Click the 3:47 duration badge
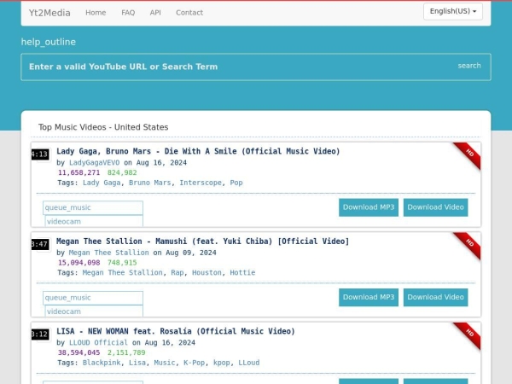Screen dimensions: 512x384 pos(40,244)
